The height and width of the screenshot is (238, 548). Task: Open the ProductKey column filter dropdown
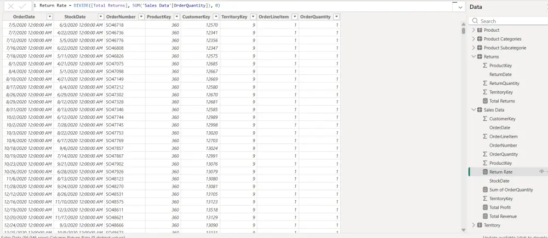click(x=177, y=17)
